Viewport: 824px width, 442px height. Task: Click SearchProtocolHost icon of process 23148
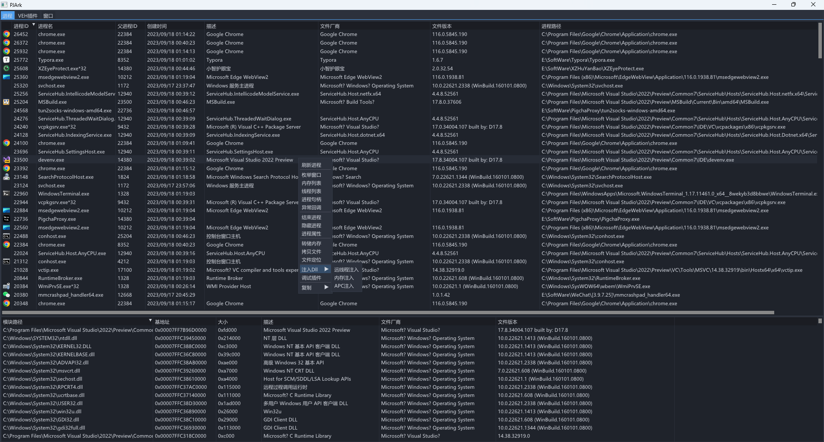click(x=6, y=177)
